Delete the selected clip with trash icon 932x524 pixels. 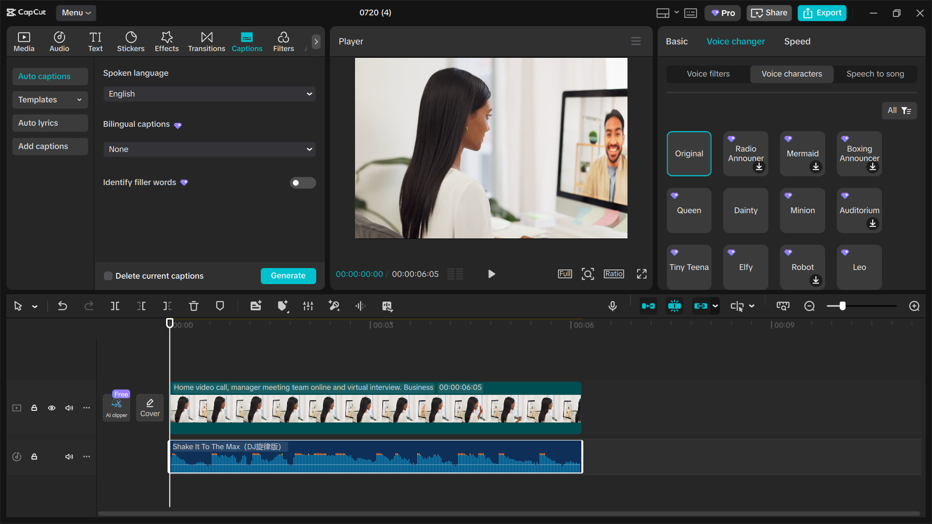pyautogui.click(x=194, y=306)
